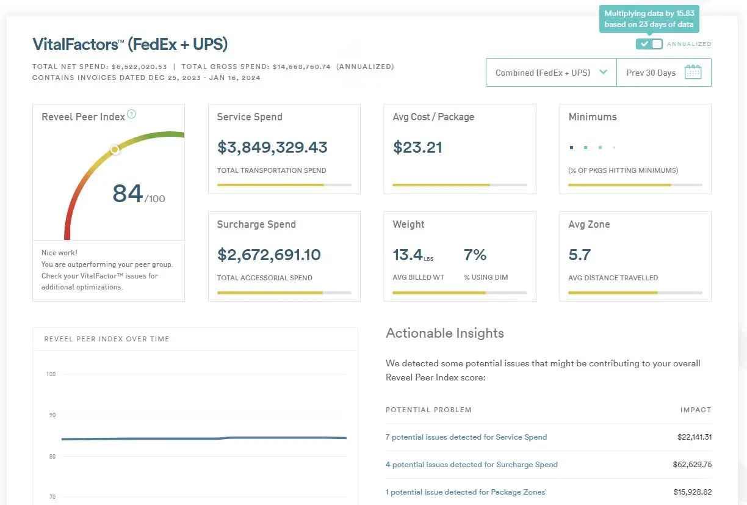Click the Avg Cost / Package progress bar
The image size is (747, 505).
tap(460, 184)
